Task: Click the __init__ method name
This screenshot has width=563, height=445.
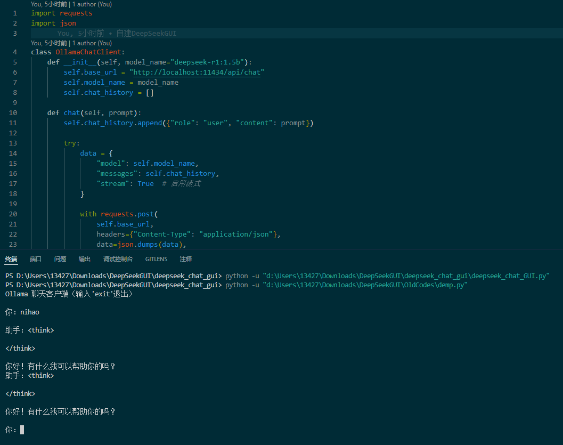Action: click(x=80, y=62)
